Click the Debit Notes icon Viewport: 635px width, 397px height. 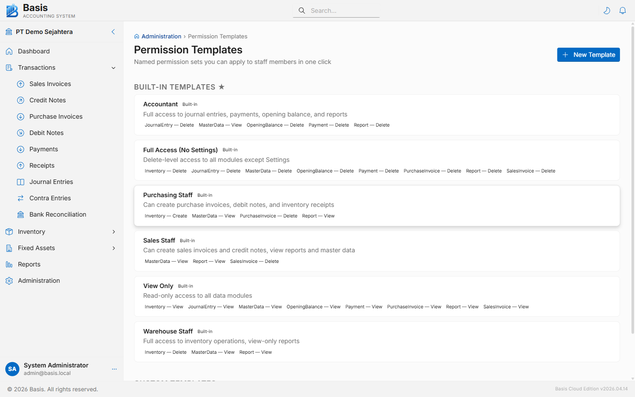pos(20,133)
